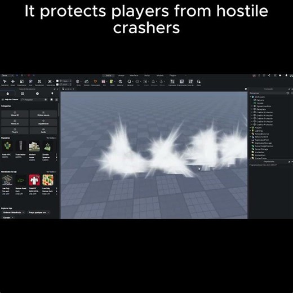Open the red Damage Indicator asset thumbnail
The image size is (293, 293).
(34, 180)
